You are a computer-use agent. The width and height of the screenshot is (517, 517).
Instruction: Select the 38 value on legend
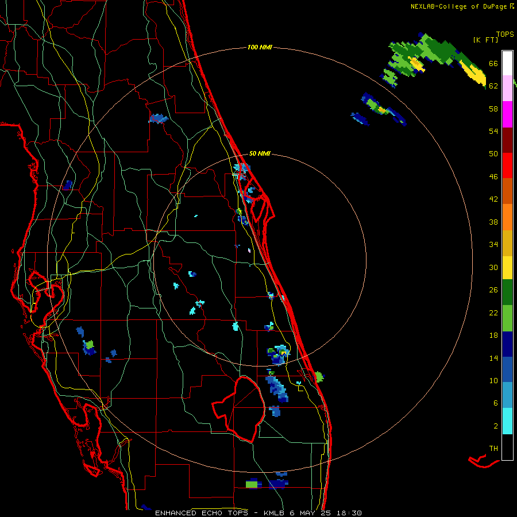[493, 222]
